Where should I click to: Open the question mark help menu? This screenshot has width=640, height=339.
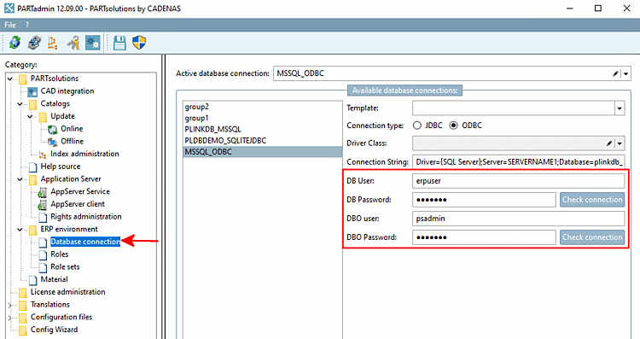[27, 25]
